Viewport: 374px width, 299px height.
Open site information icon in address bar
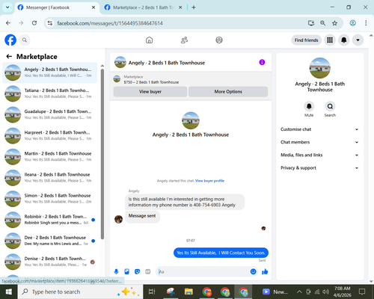click(50, 23)
